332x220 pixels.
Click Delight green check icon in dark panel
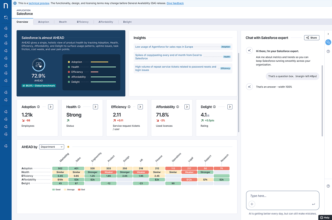click(69, 82)
